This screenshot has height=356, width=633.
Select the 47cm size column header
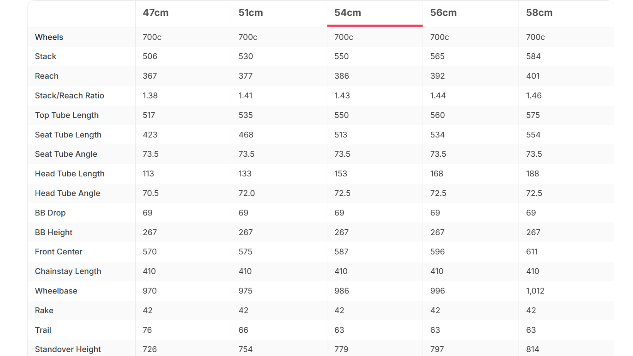click(156, 13)
